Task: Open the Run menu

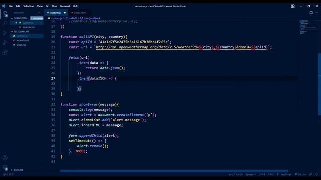Action: [54, 6]
